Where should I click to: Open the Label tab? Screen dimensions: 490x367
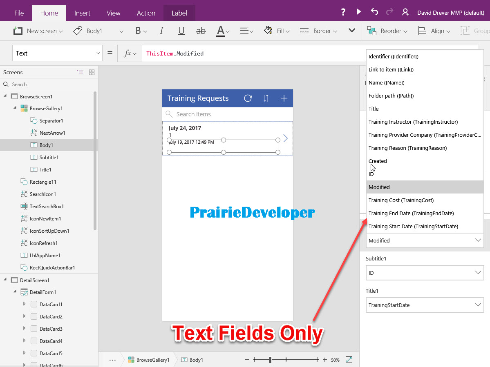[x=179, y=13]
